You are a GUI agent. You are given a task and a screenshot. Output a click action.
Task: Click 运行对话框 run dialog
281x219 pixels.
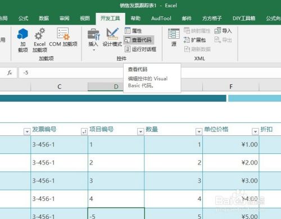coord(140,49)
